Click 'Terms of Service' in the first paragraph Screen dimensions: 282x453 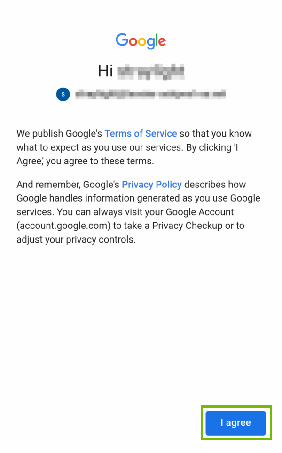[x=141, y=133]
